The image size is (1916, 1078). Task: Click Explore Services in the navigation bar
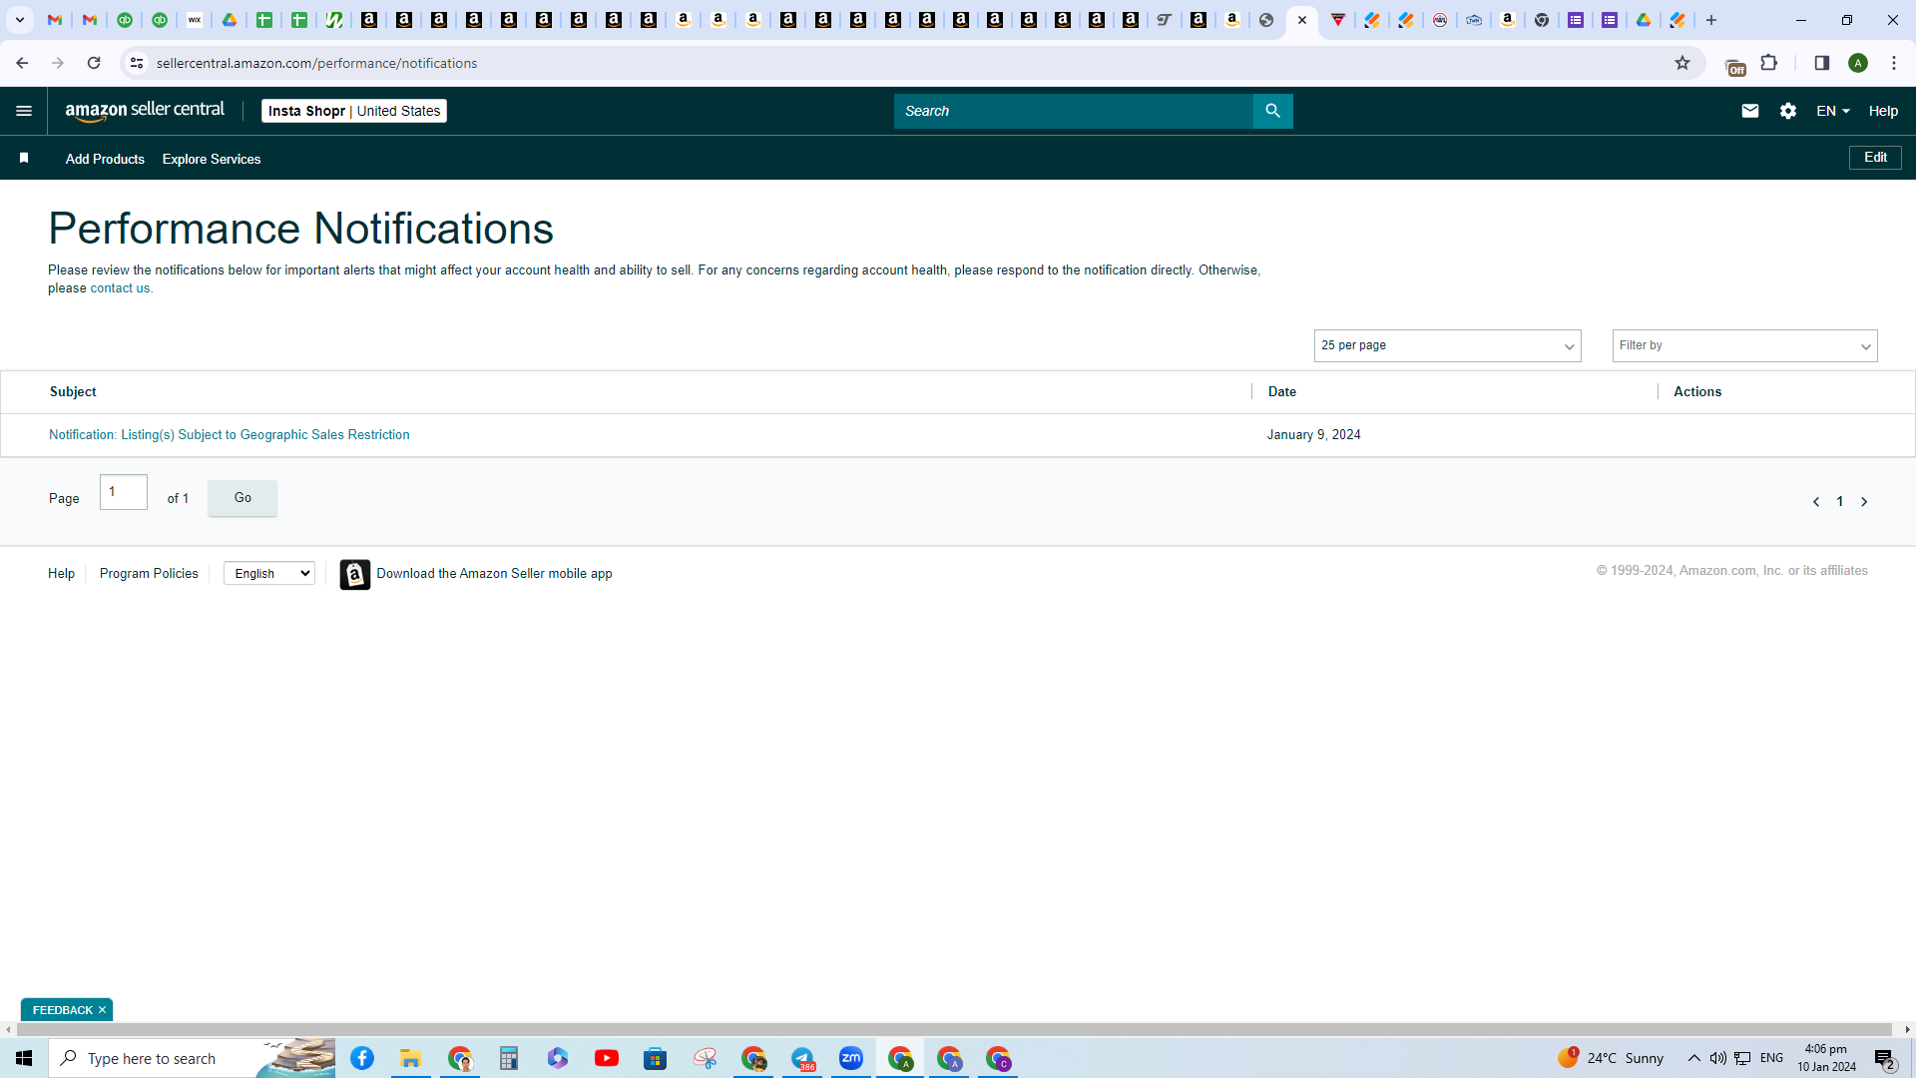212,159
